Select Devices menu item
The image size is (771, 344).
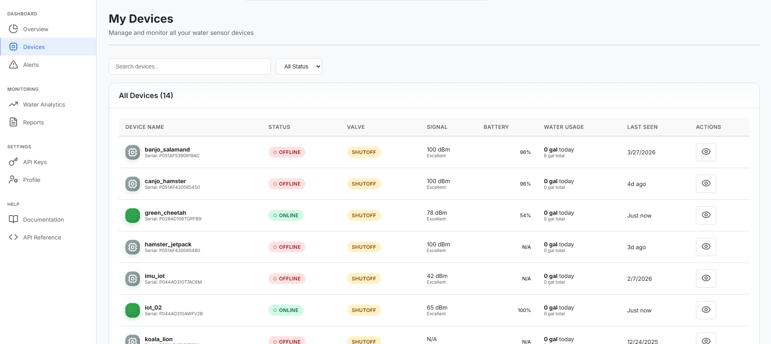coord(48,47)
